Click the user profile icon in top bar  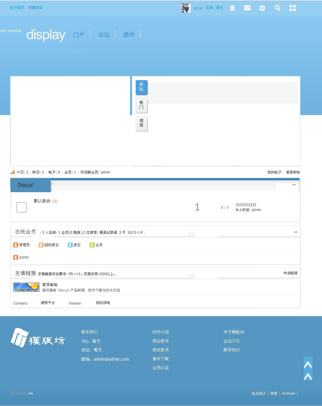tap(233, 8)
